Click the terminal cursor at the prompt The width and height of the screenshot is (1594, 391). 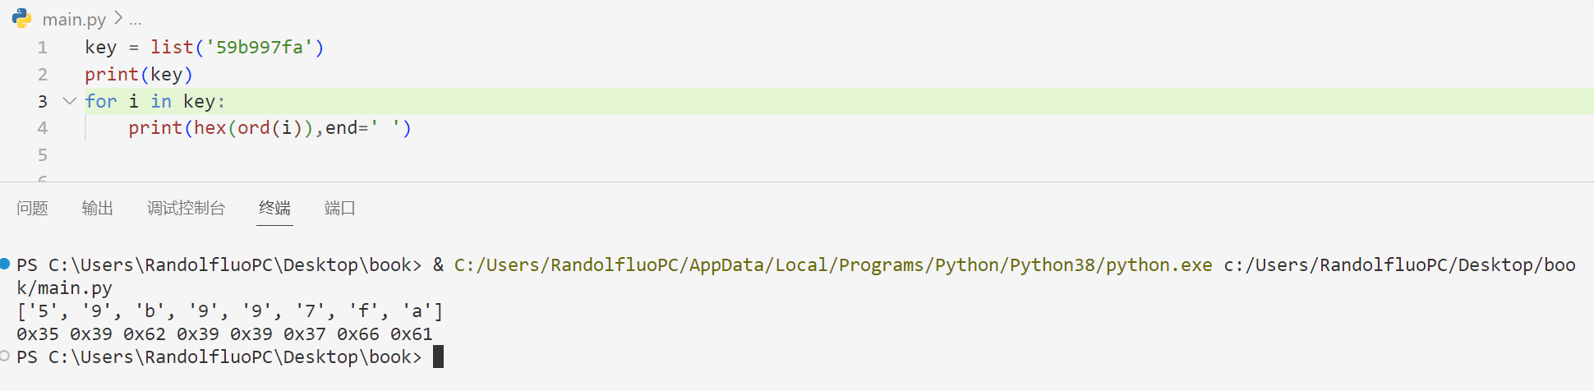click(x=439, y=356)
